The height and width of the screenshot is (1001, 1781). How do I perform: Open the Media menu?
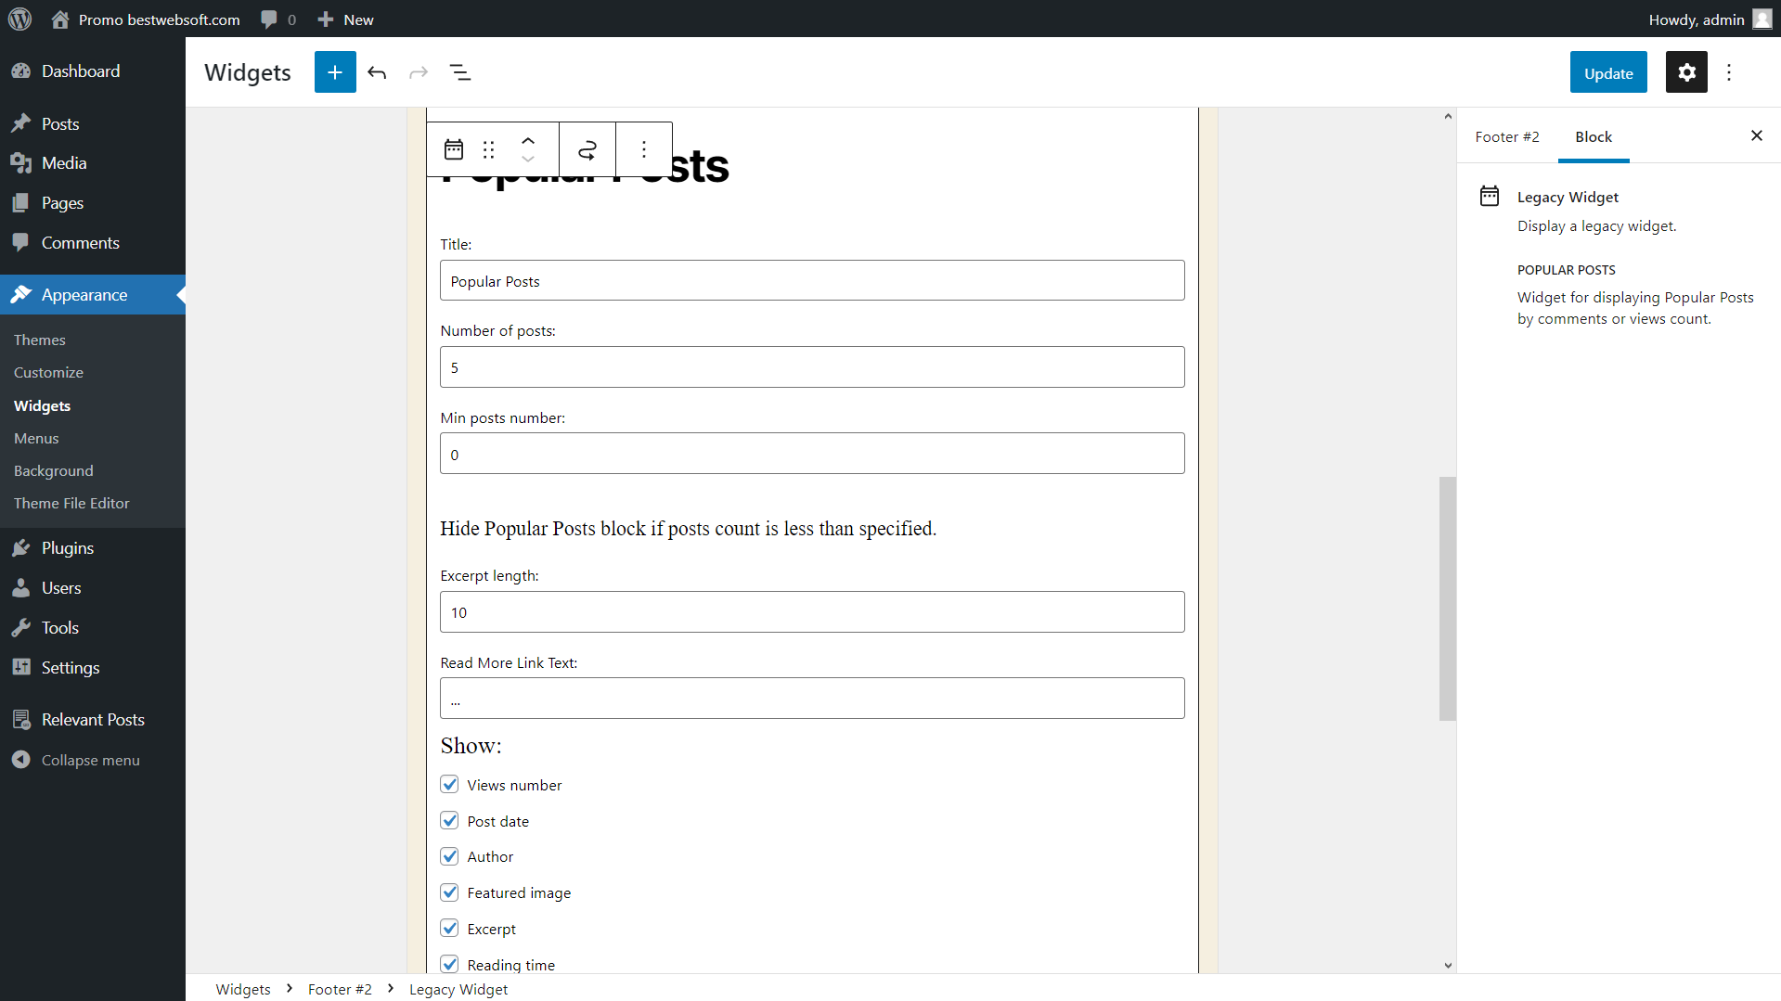point(93,163)
